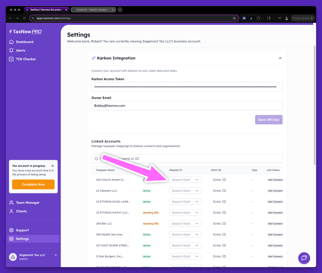Image resolution: width=322 pixels, height=273 pixels.
Task: Click the browser profile avatar icon
Action: tap(286, 18)
